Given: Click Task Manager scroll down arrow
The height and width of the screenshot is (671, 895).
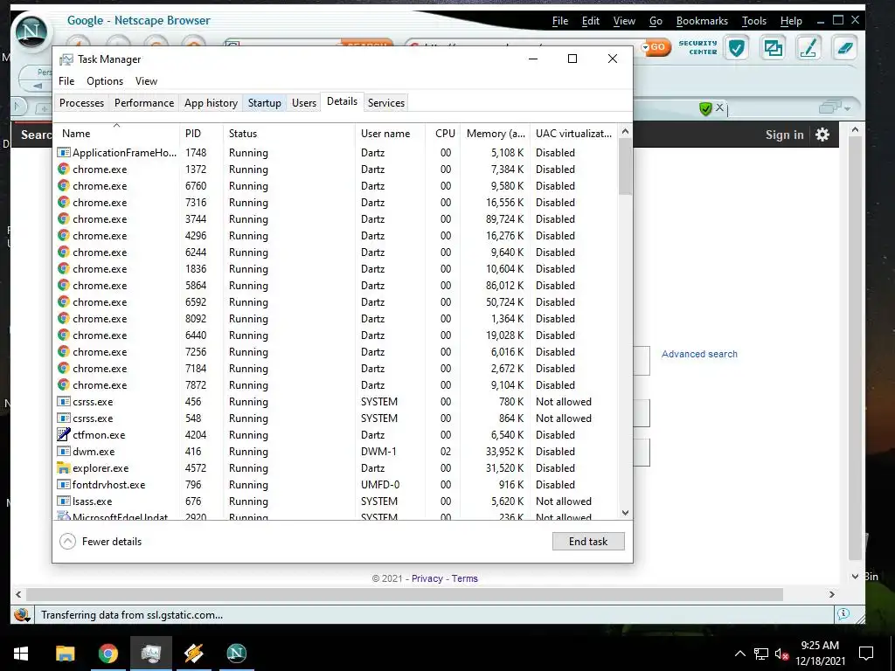Looking at the screenshot, I should 625,512.
